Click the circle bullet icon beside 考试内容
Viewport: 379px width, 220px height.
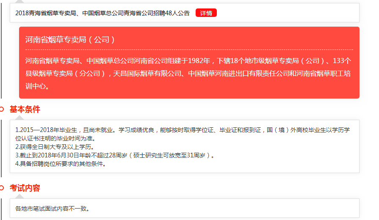pos(2,188)
